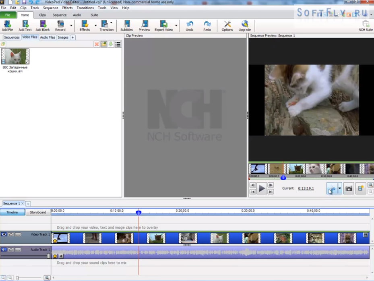Viewport: 374px width, 281px height.
Task: Click the green icon above the cat clip
Action: tap(3, 44)
